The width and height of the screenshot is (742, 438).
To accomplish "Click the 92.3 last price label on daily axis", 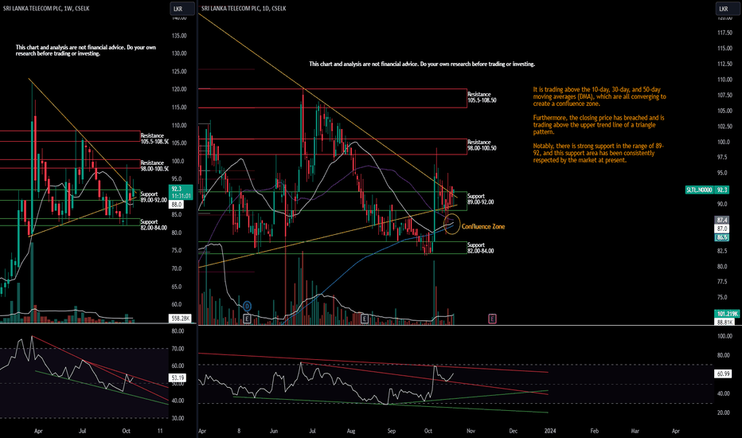I will (721, 190).
